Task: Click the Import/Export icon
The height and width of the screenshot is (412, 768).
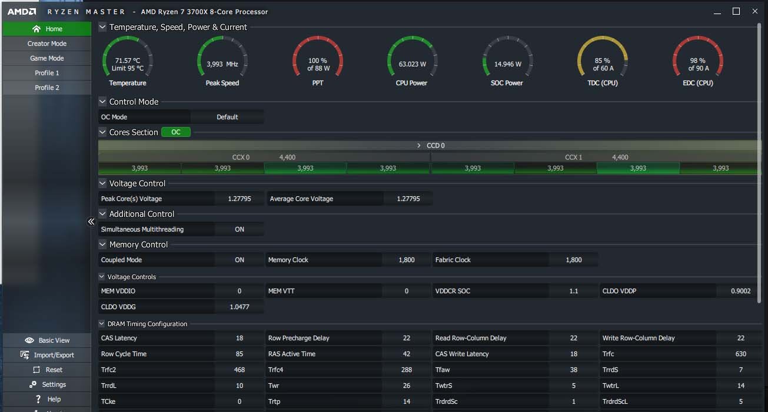Action: [25, 355]
